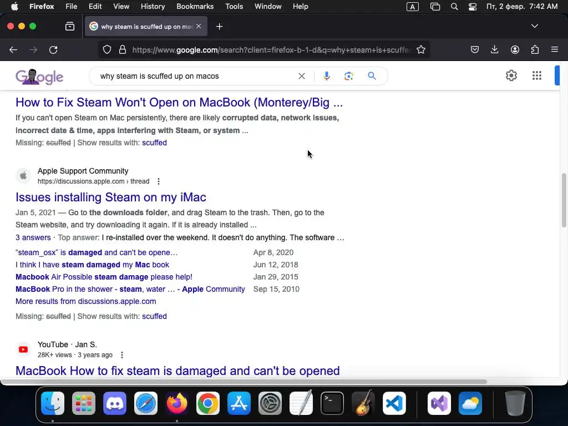Open Terminal from the Dock
This screenshot has height=426, width=568.
(332, 403)
